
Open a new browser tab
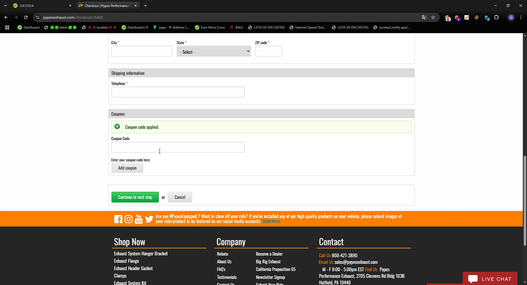pos(145,6)
